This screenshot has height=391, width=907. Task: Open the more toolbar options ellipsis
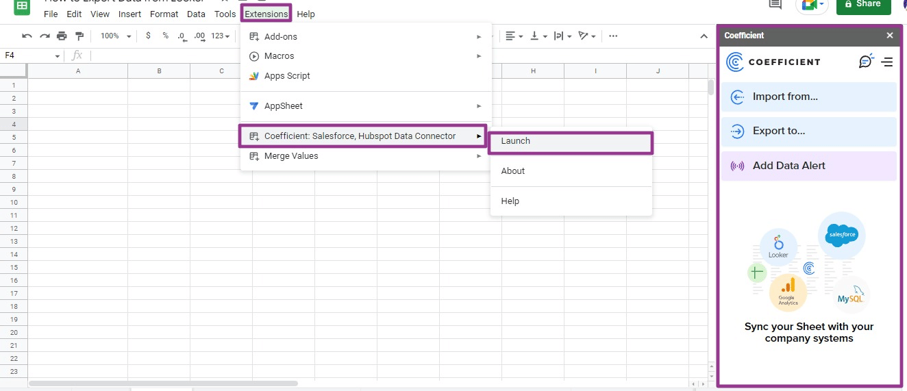coord(613,36)
